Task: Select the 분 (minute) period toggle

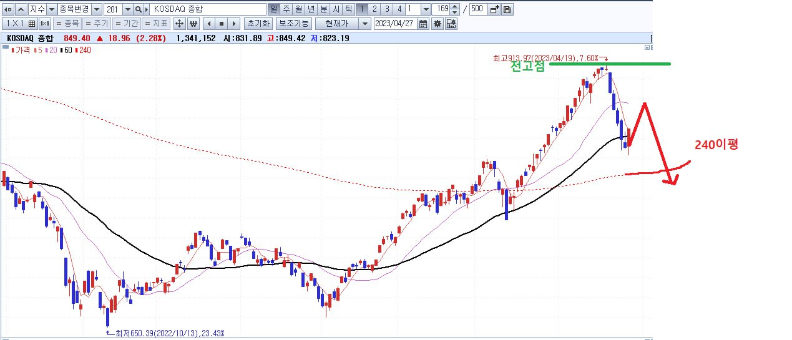Action: (323, 9)
